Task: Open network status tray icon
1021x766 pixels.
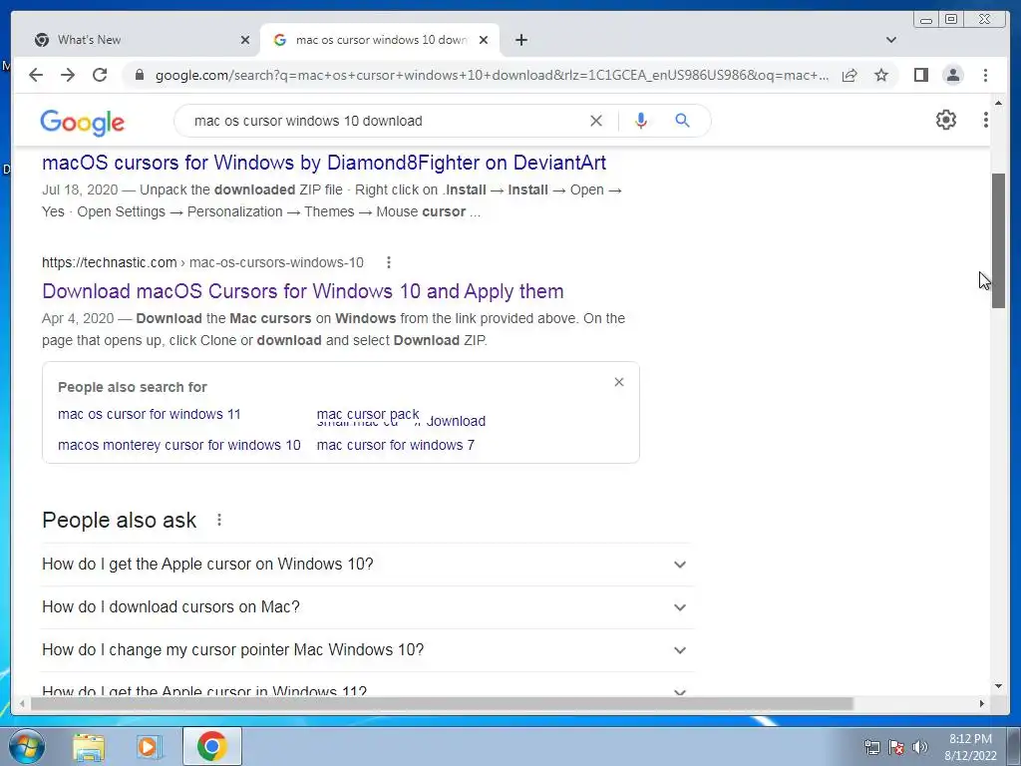Action: pos(871,747)
